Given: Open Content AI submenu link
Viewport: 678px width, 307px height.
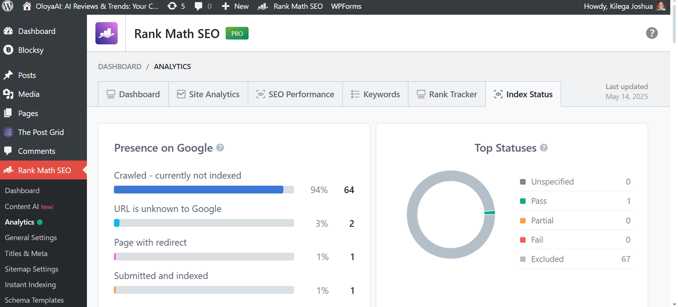Looking at the screenshot, I should (29, 207).
